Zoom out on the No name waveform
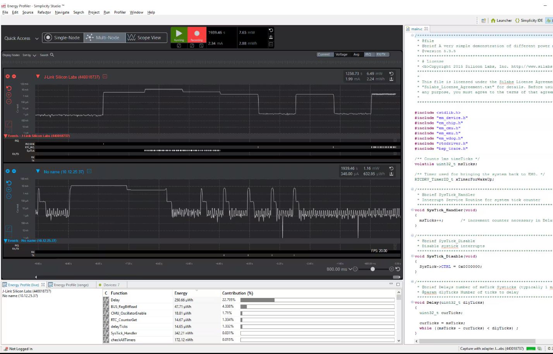Screen dimensions: 553x354 [9, 196]
